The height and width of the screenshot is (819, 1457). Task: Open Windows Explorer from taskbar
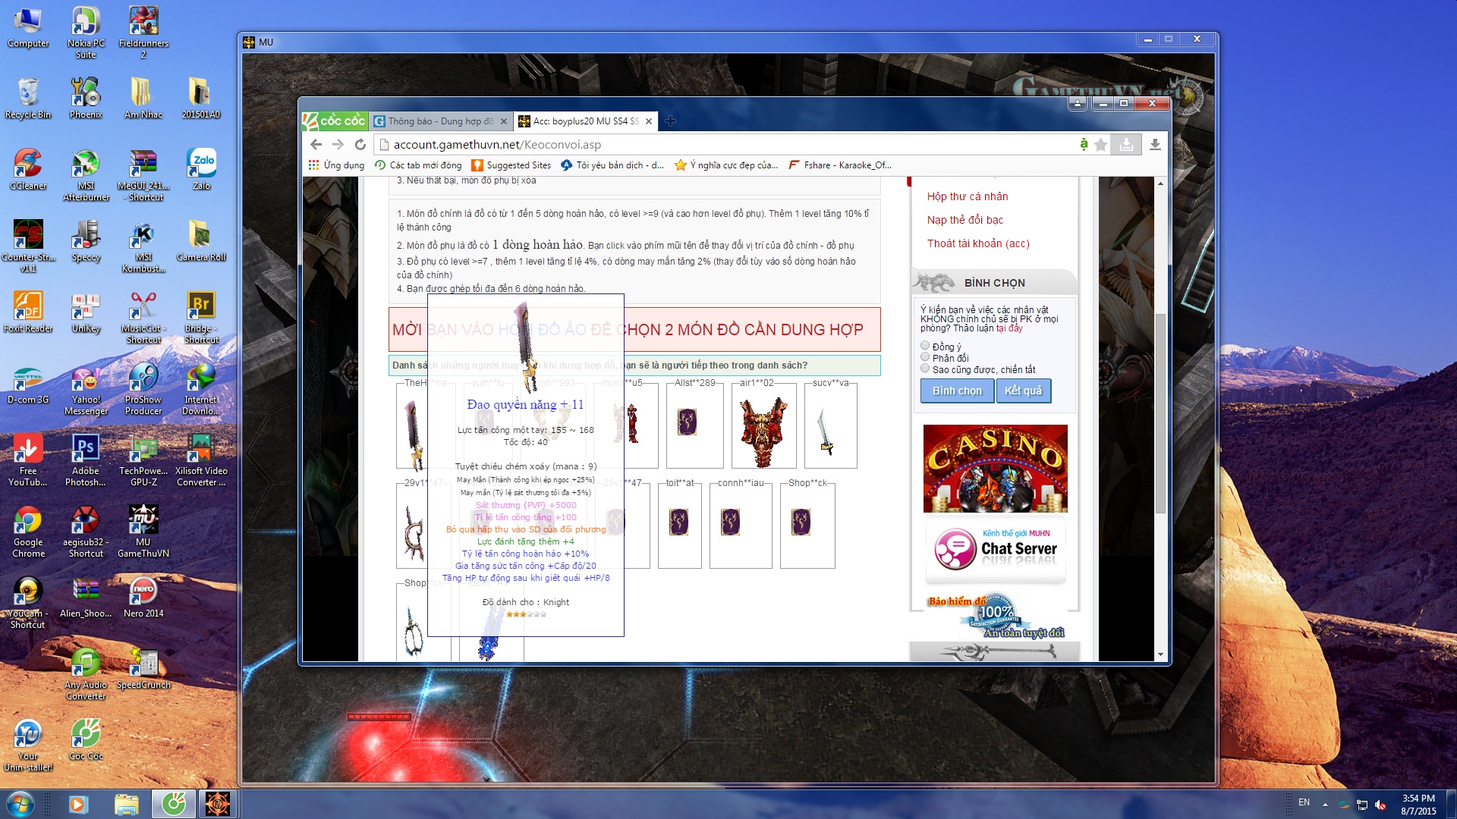click(126, 804)
